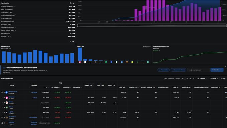The height and width of the screenshot is (128, 227).
Task: Open Liquidity Manager category link
Action: [x=34, y=123]
